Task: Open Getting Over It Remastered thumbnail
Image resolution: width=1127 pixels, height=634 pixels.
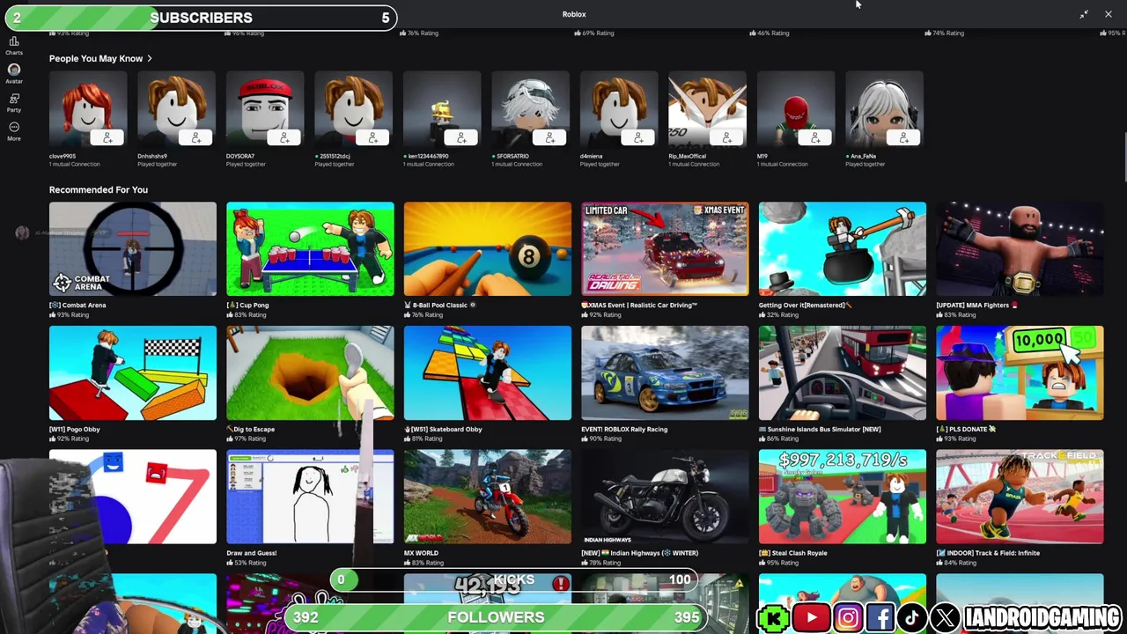Action: (843, 249)
